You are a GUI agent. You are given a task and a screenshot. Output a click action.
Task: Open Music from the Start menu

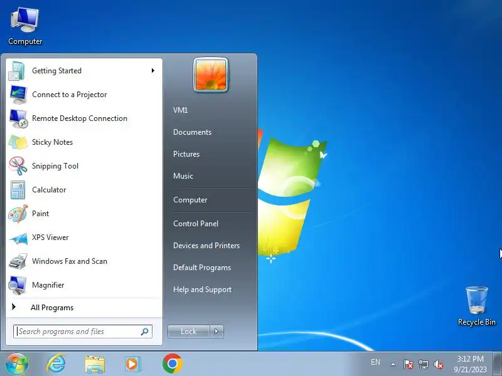(x=183, y=176)
